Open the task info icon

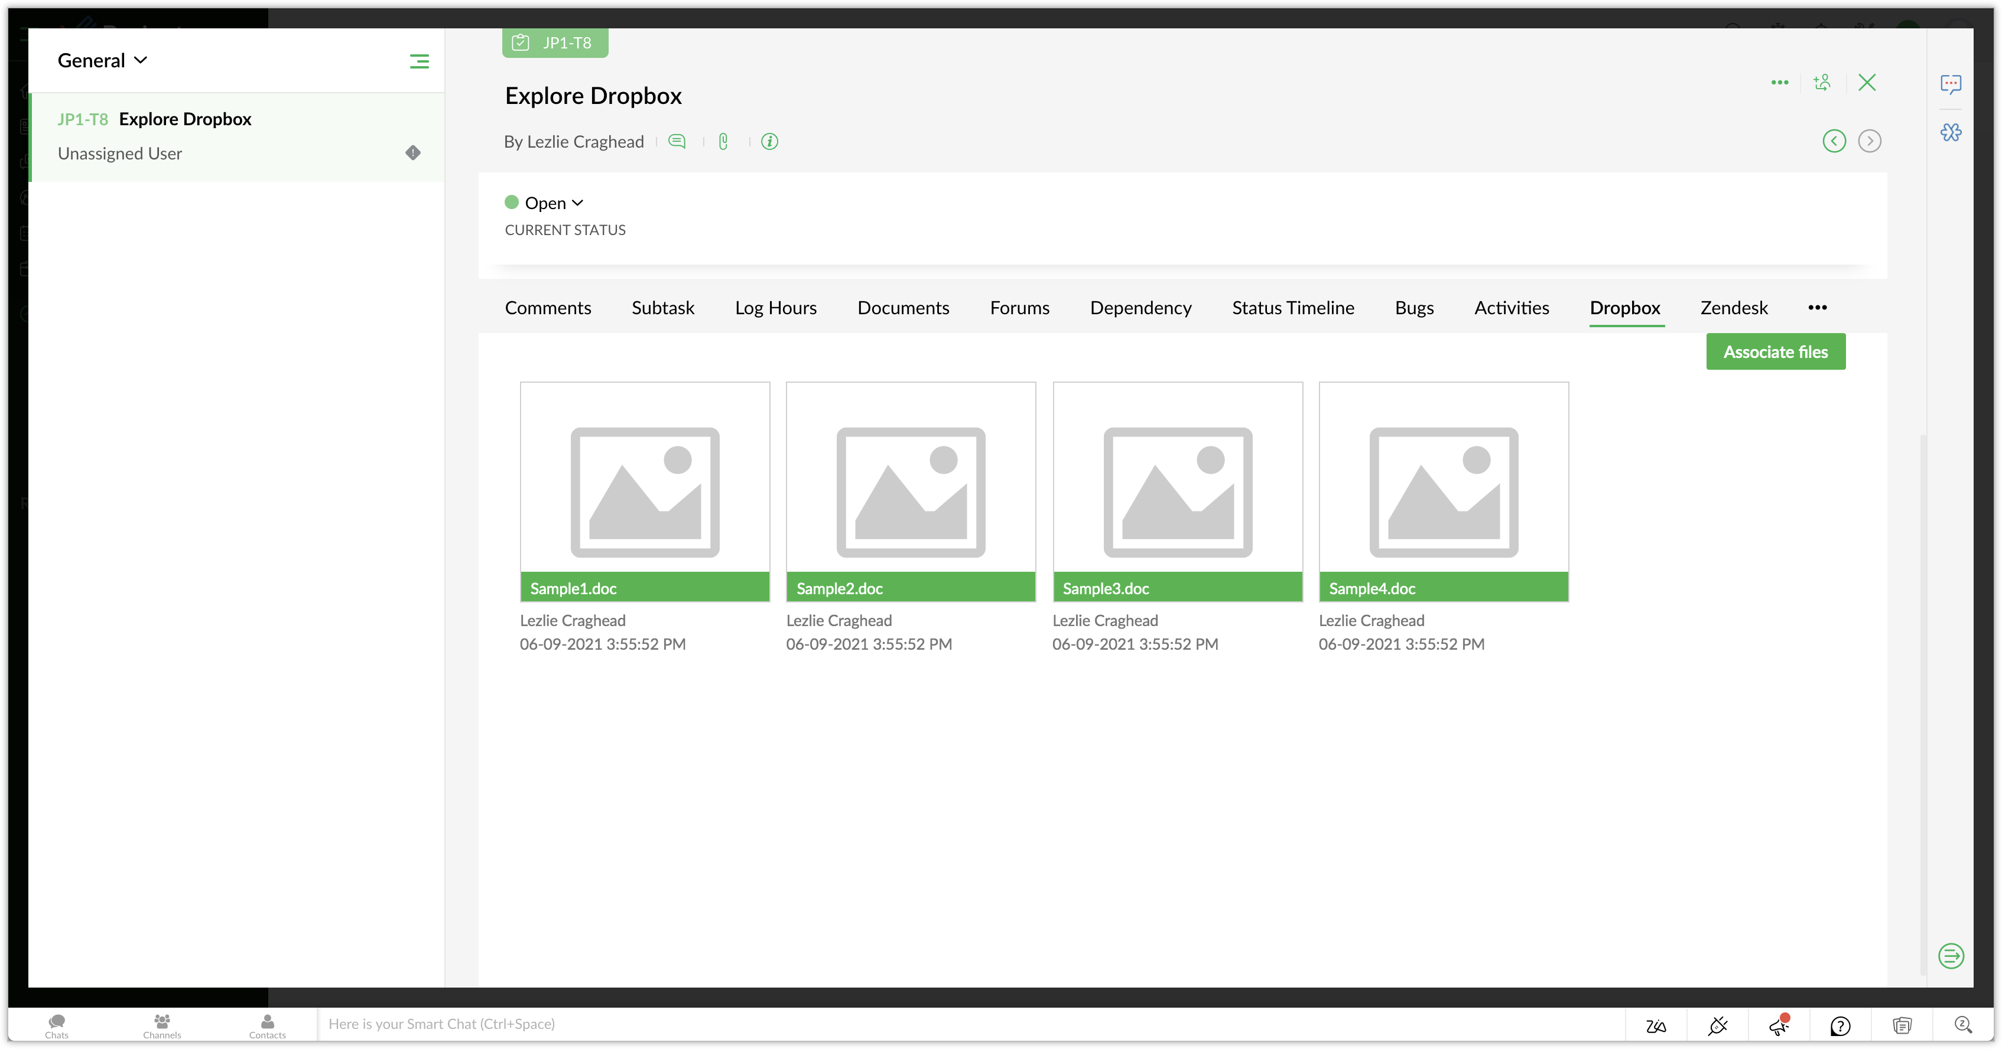point(769,141)
